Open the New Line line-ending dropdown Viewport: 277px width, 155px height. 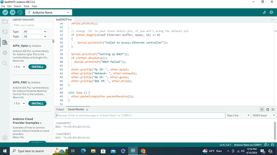click(238, 115)
